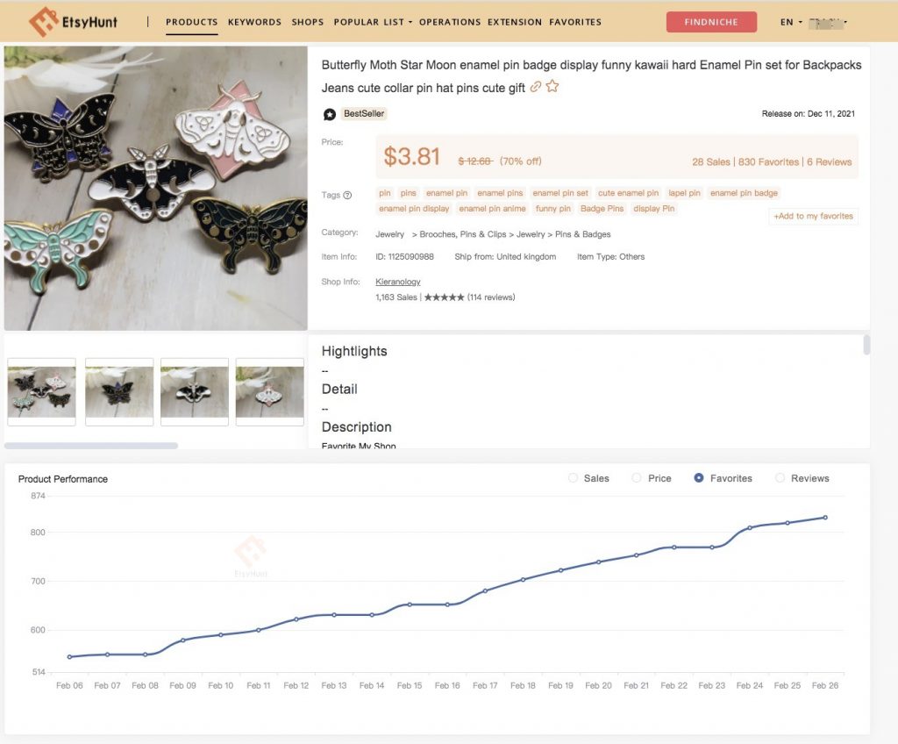Click the 'display Pin' tag

654,209
